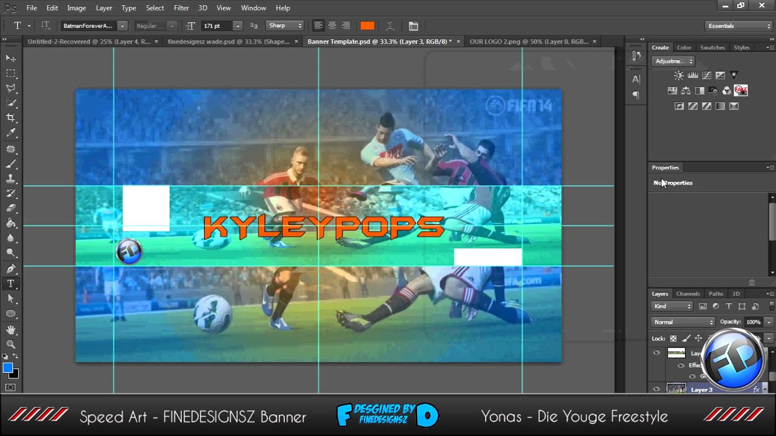Add a Black & White adjustment

tap(700, 91)
